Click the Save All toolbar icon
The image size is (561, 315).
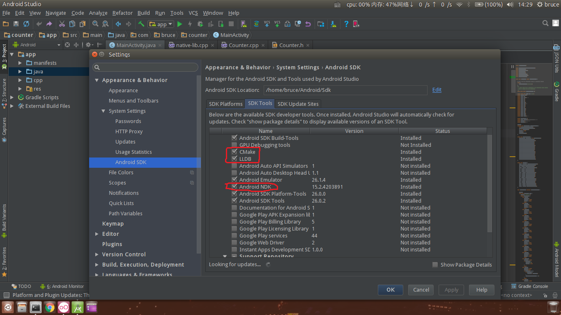tap(16, 24)
